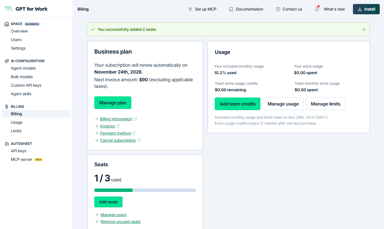This screenshot has width=384, height=229.
Task: Click the book icon beside Documentation
Action: [231, 9]
